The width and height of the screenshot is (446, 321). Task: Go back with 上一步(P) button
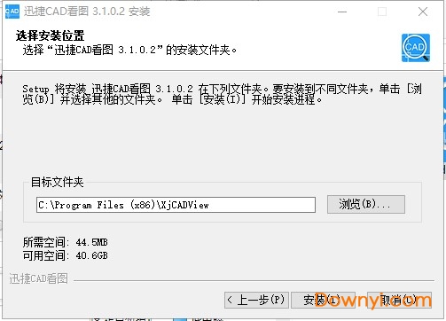(256, 300)
